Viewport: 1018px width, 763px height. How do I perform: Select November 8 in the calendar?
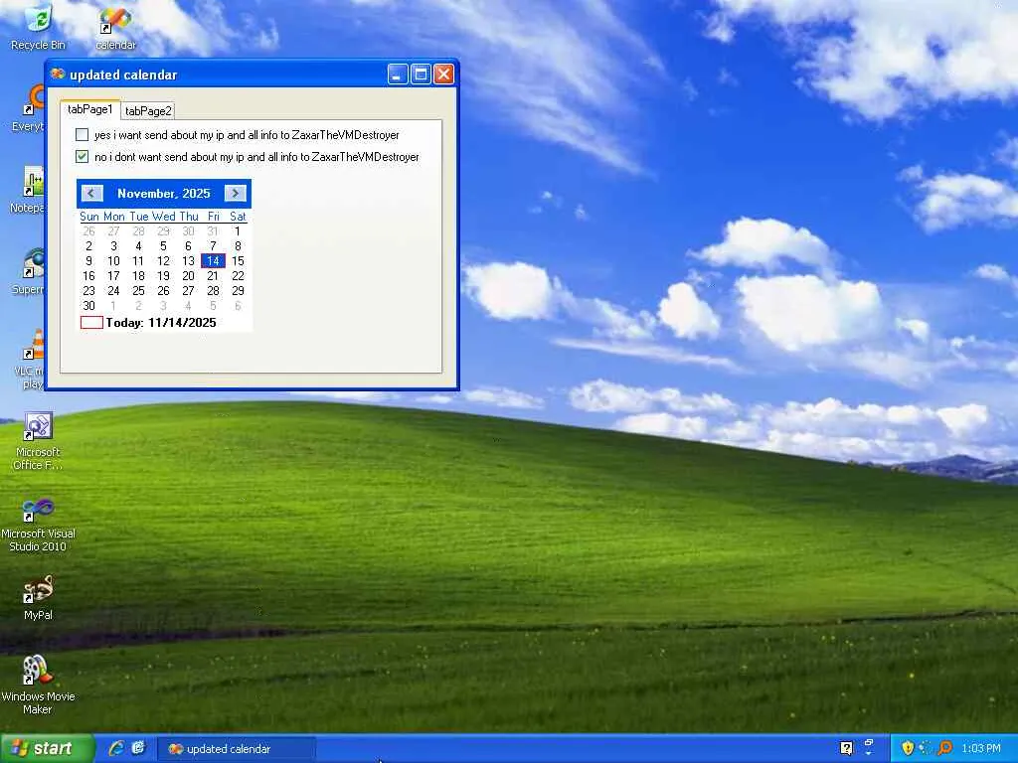coord(238,246)
